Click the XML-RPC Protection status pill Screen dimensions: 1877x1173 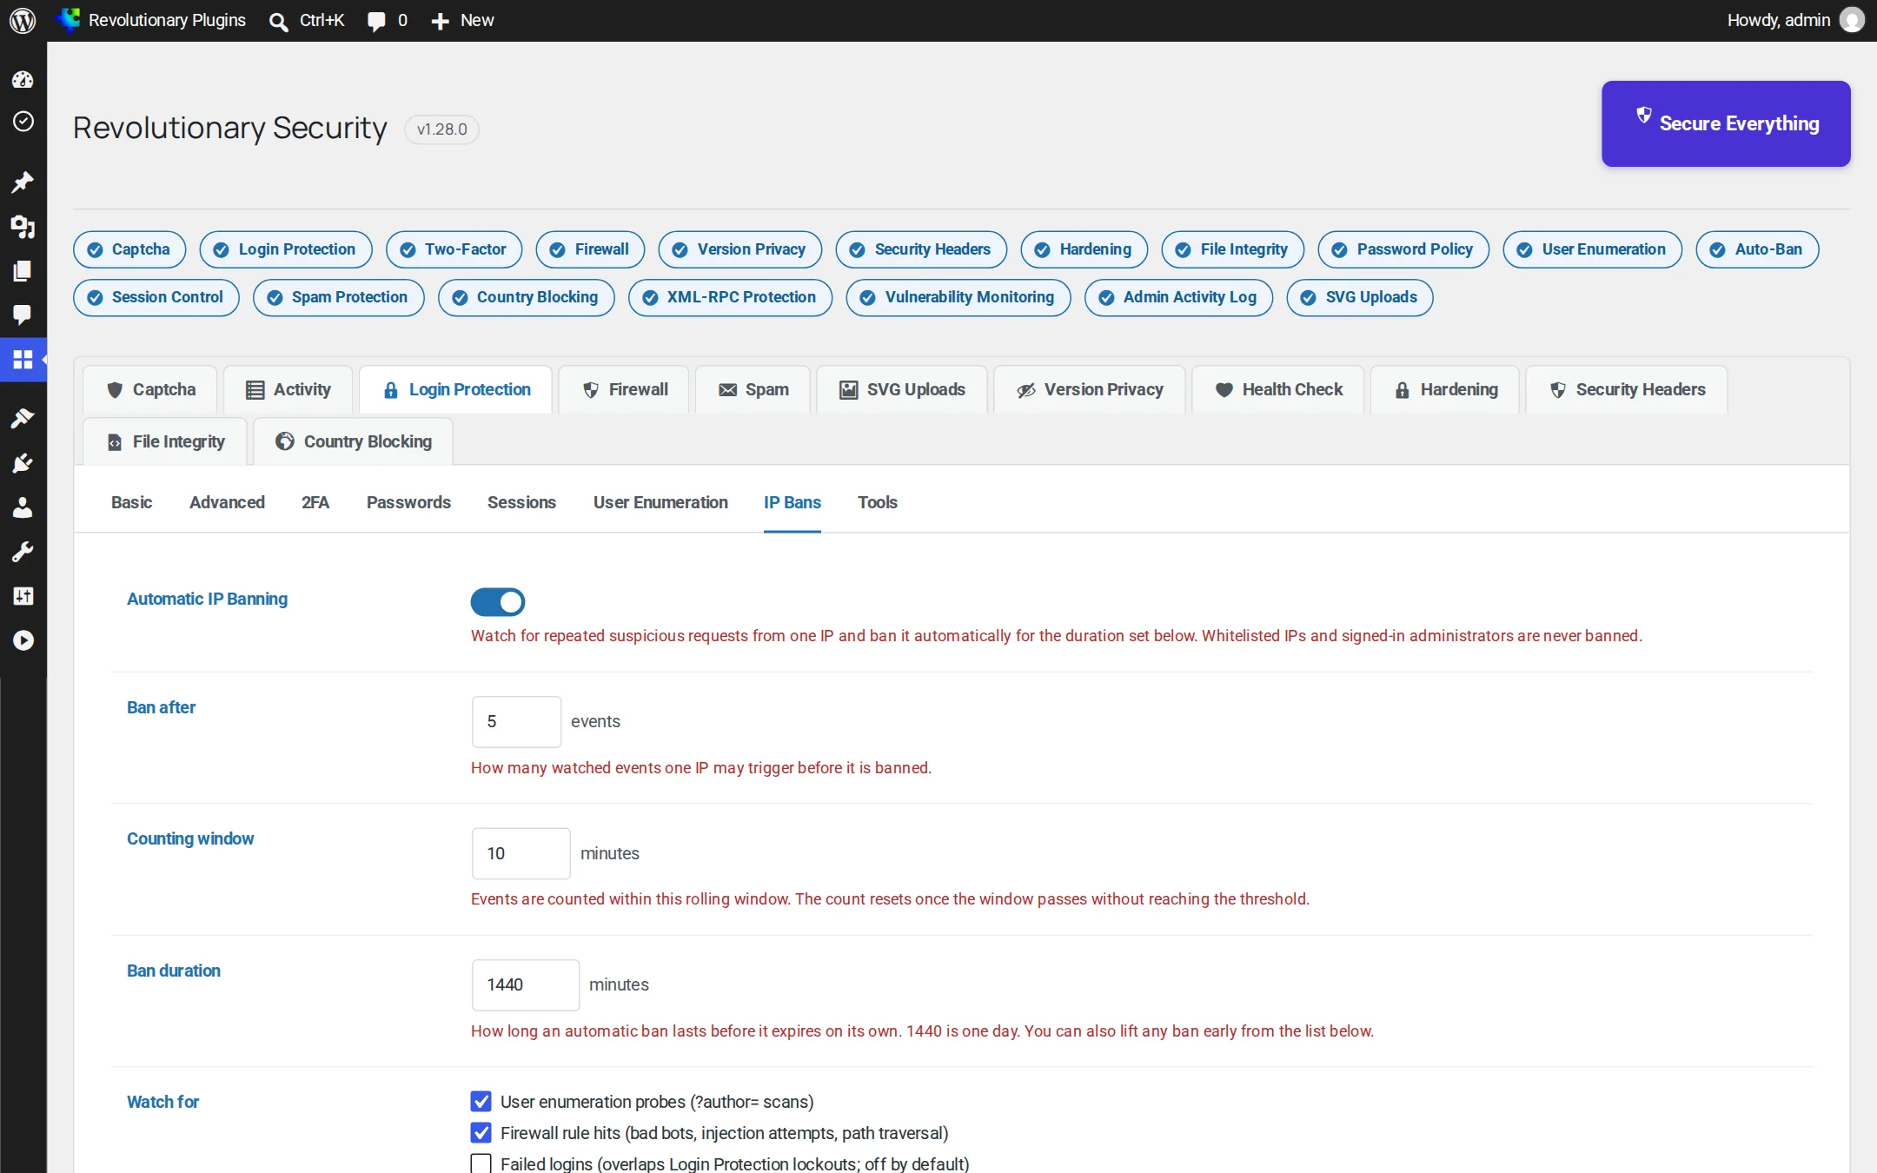click(730, 297)
